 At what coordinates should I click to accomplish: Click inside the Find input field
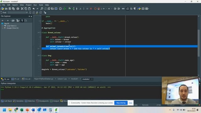(16, 13)
